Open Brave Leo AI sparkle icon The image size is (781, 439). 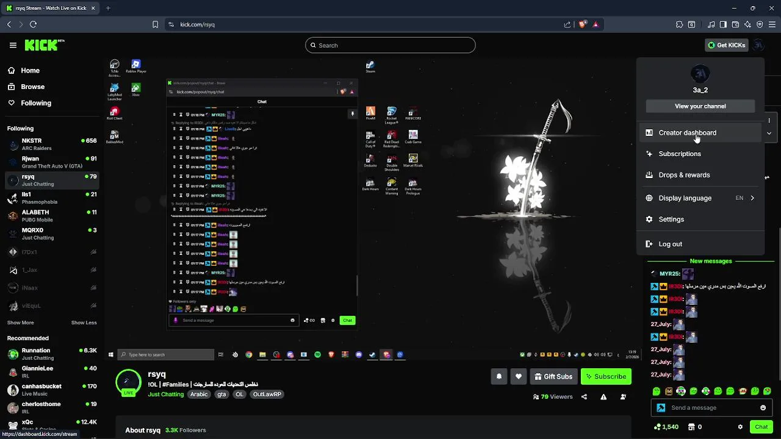point(747,24)
